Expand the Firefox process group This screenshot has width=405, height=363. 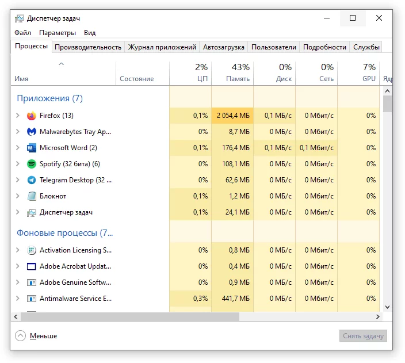point(18,116)
